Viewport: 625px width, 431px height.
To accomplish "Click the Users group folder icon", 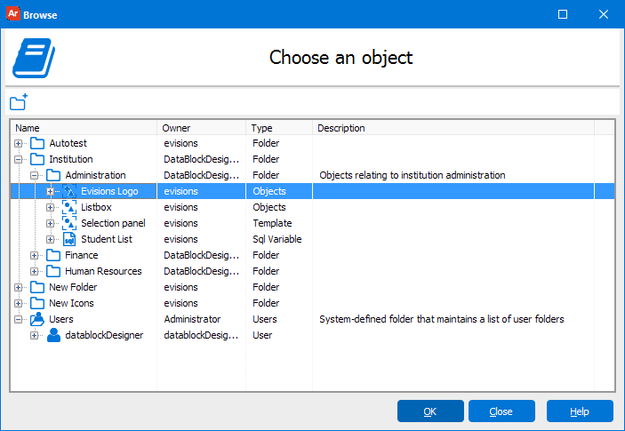I will point(37,319).
